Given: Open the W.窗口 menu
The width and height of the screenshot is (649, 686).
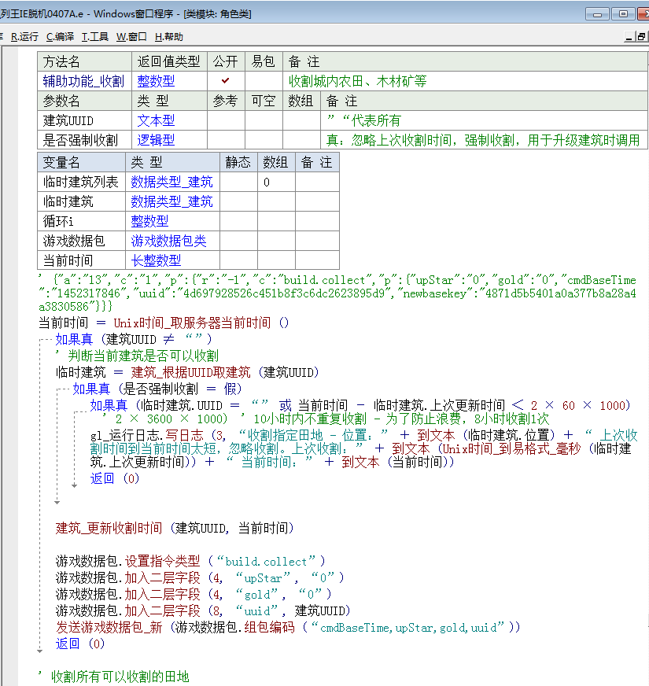Looking at the screenshot, I should point(131,36).
